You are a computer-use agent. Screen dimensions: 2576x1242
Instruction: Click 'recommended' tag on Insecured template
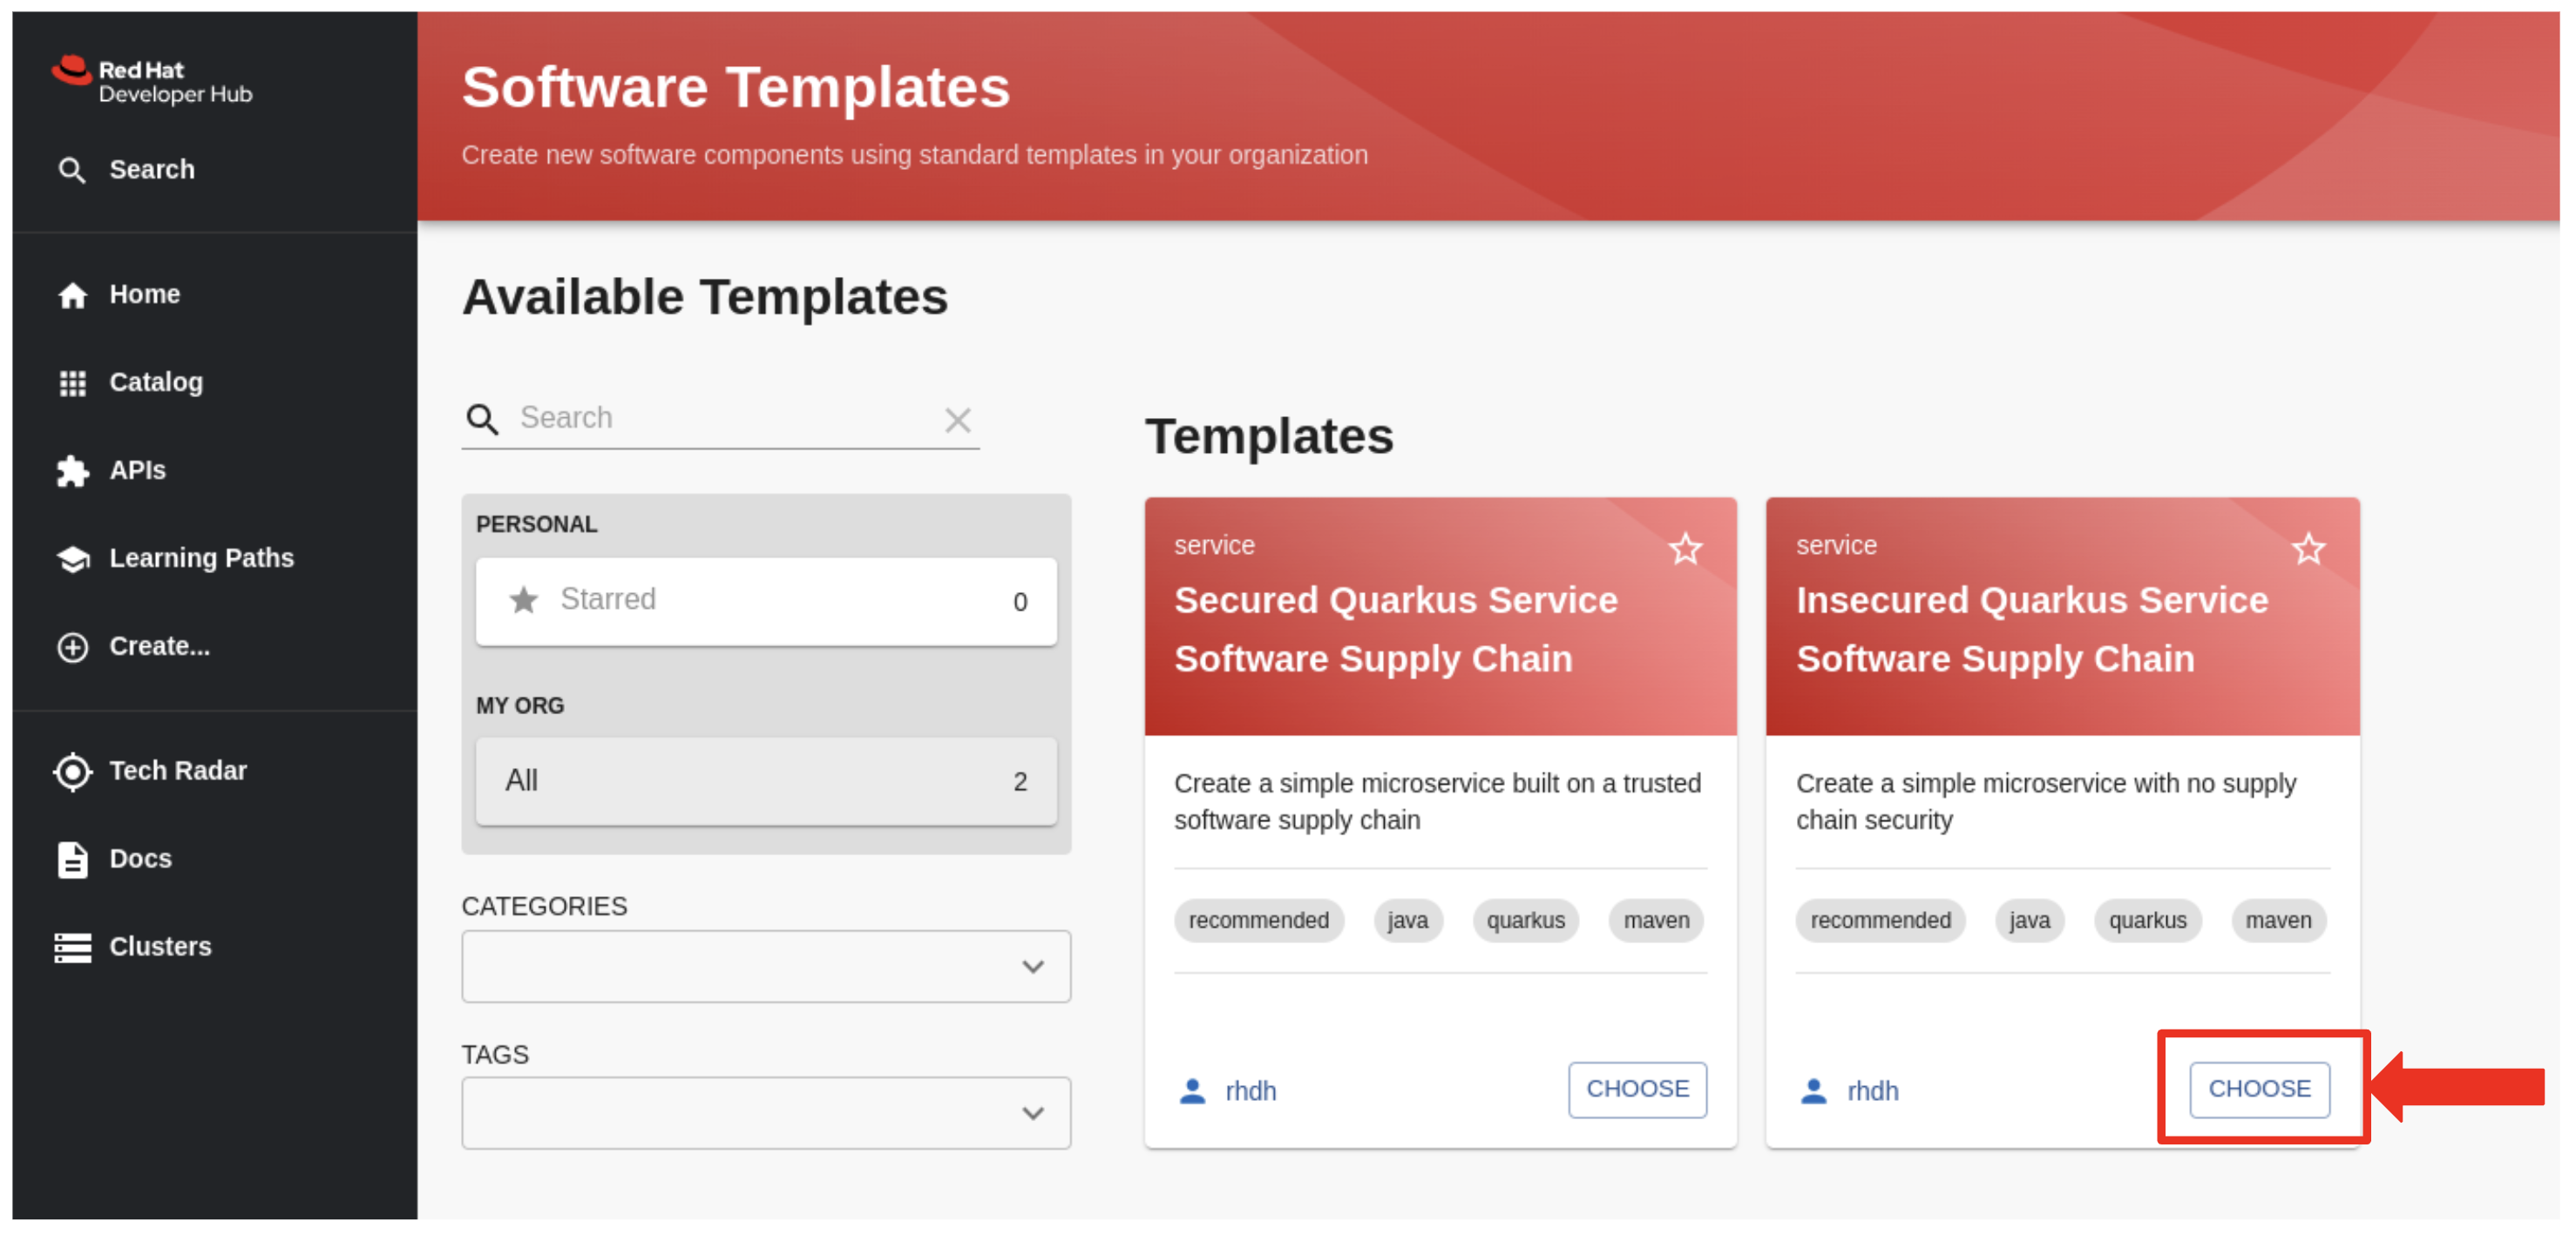coord(1881,921)
